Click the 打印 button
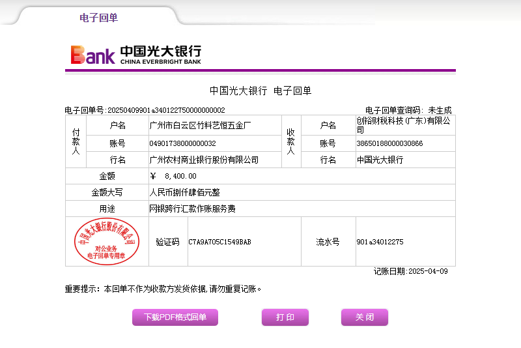Image resolution: width=521 pixels, height=348 pixels. click(x=285, y=317)
